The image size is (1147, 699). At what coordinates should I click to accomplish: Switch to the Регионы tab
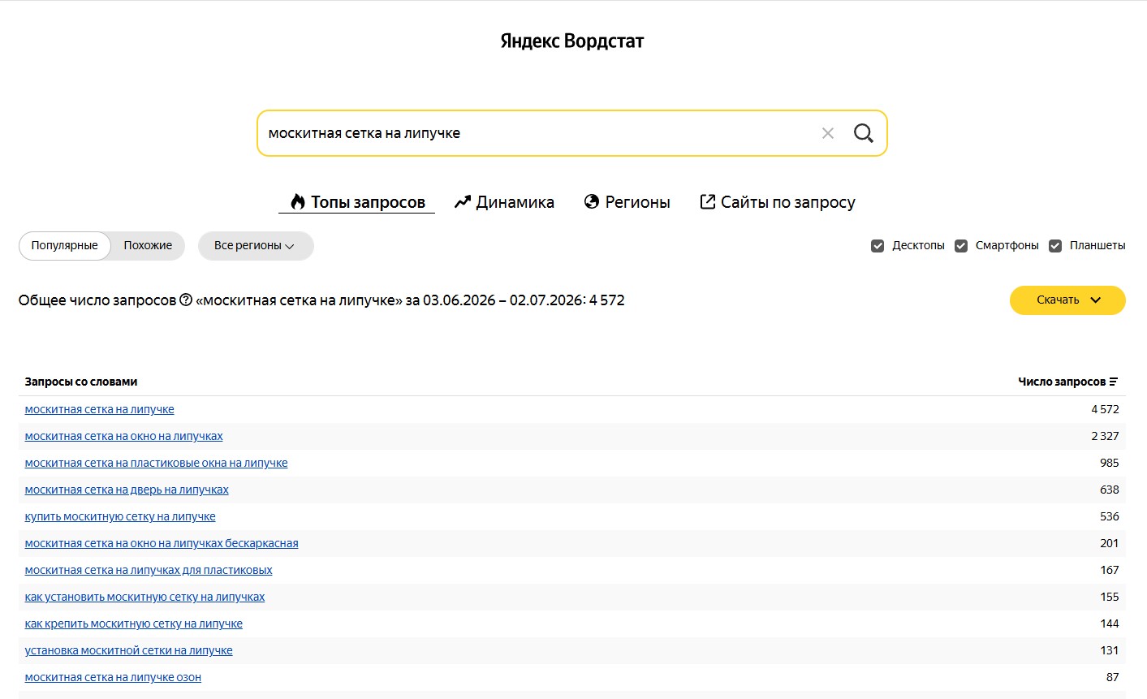tap(627, 202)
